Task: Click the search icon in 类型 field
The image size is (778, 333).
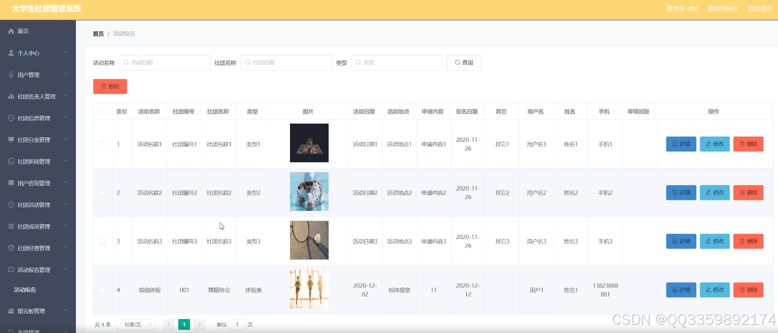Action: tap(358, 62)
